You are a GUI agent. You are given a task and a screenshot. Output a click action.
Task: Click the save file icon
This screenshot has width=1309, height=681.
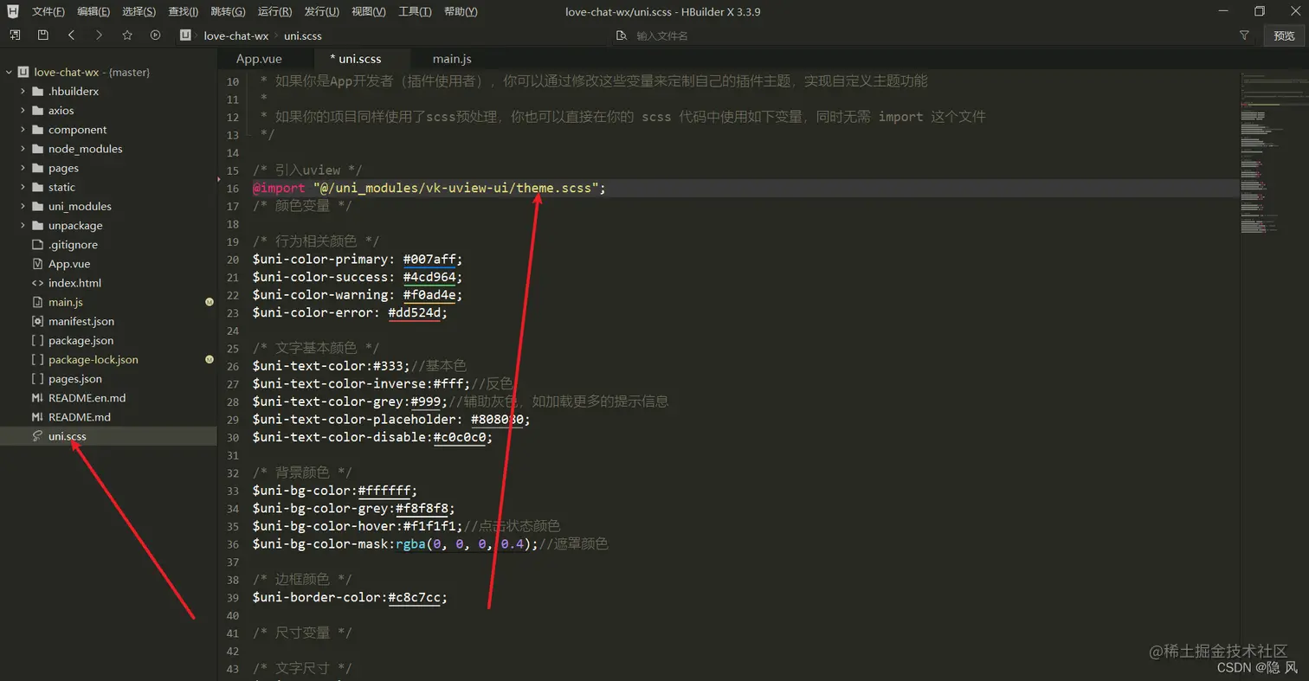[42, 35]
